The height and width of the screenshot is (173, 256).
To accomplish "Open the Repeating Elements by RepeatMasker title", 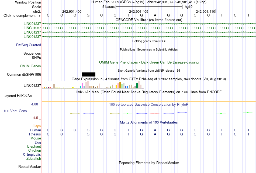I will [x=149, y=163].
